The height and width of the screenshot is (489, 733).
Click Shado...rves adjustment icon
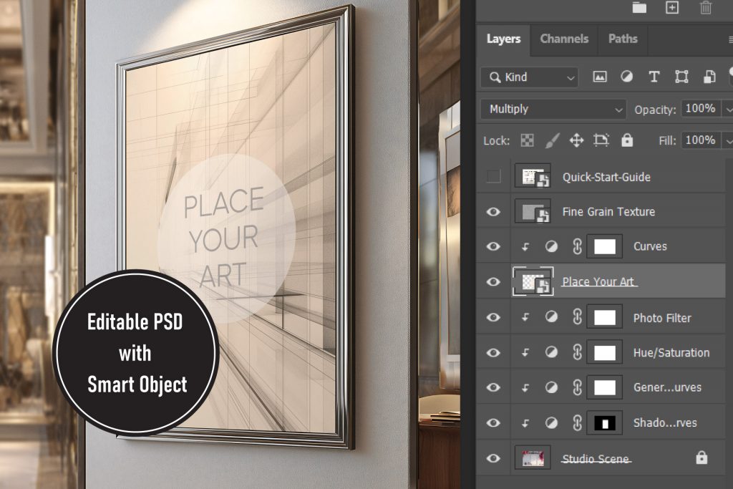[x=552, y=422]
